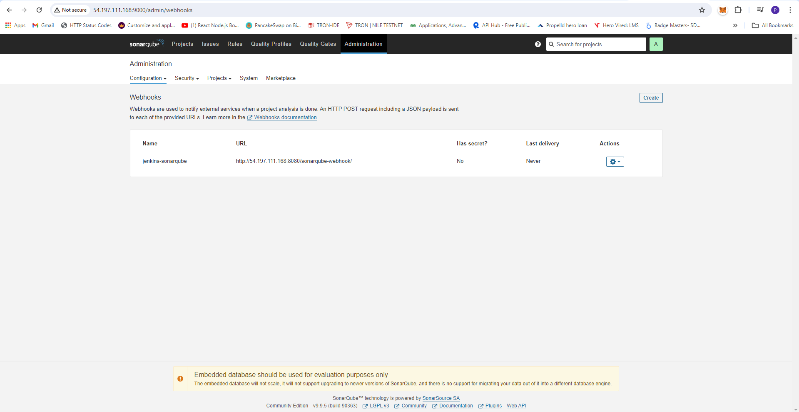This screenshot has height=412, width=799.
Task: Open the Marketplace admin page
Action: pos(281,78)
